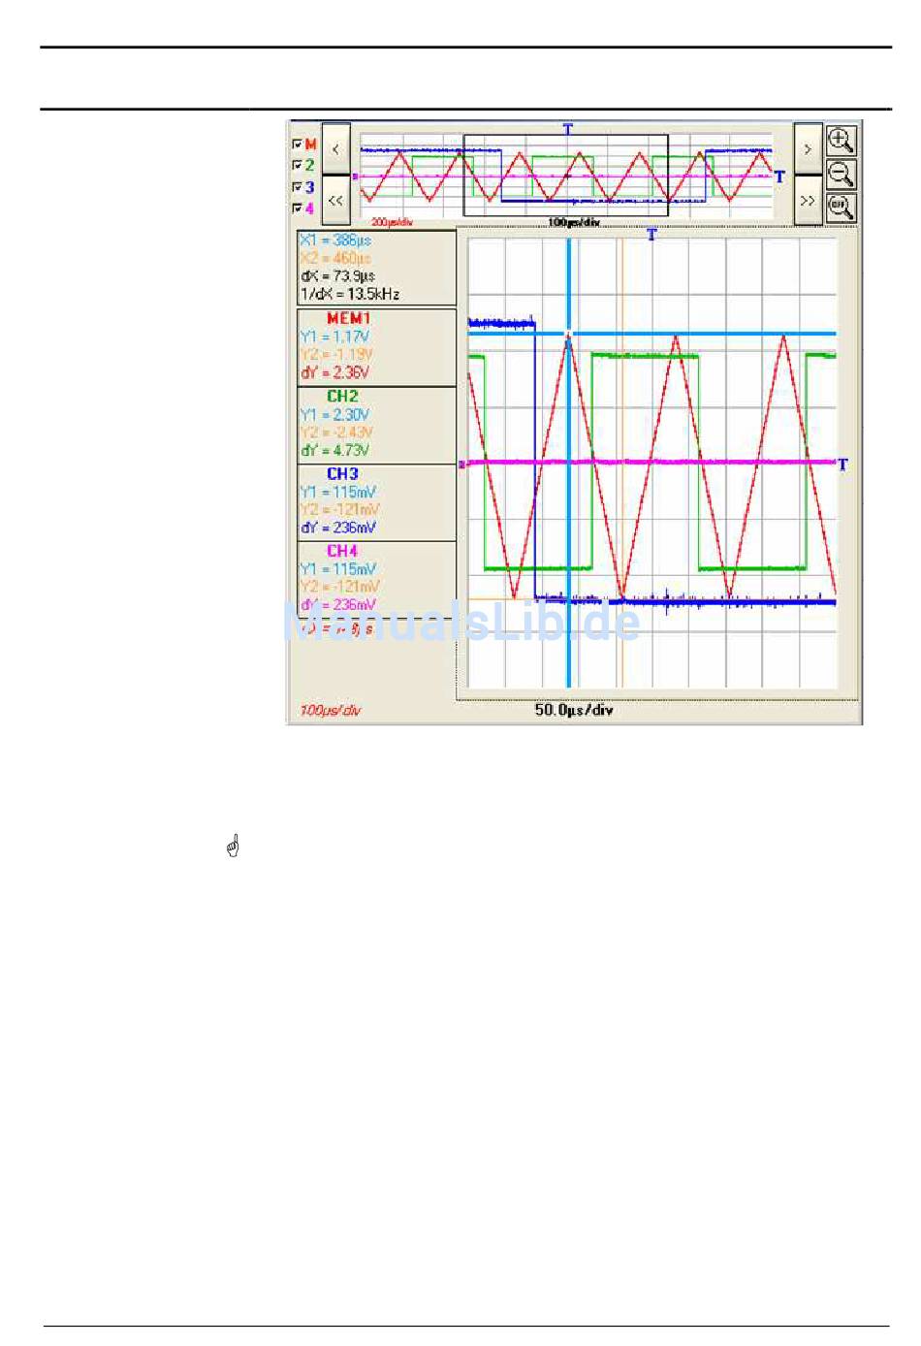Image resolution: width=921 pixels, height=1346 pixels.
Task: Click the blue Y1 horizontal cursor line
Action: point(651,334)
